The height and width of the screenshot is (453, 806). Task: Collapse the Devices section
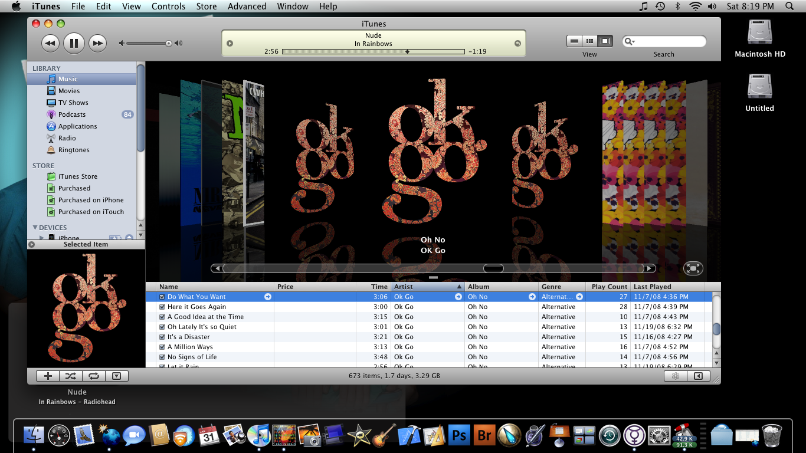click(35, 228)
